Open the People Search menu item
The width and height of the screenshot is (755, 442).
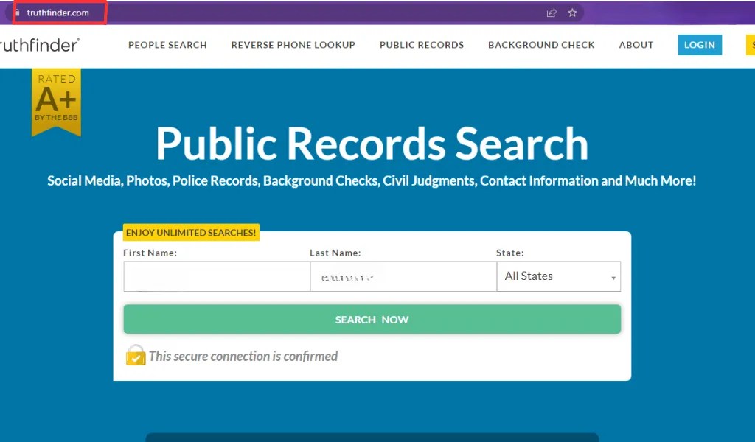[167, 45]
